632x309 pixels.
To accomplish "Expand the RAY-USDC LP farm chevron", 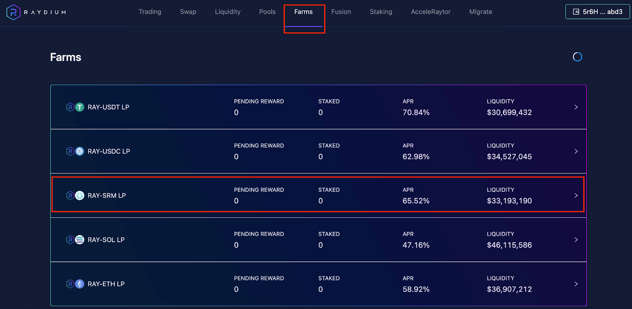I will coord(576,151).
